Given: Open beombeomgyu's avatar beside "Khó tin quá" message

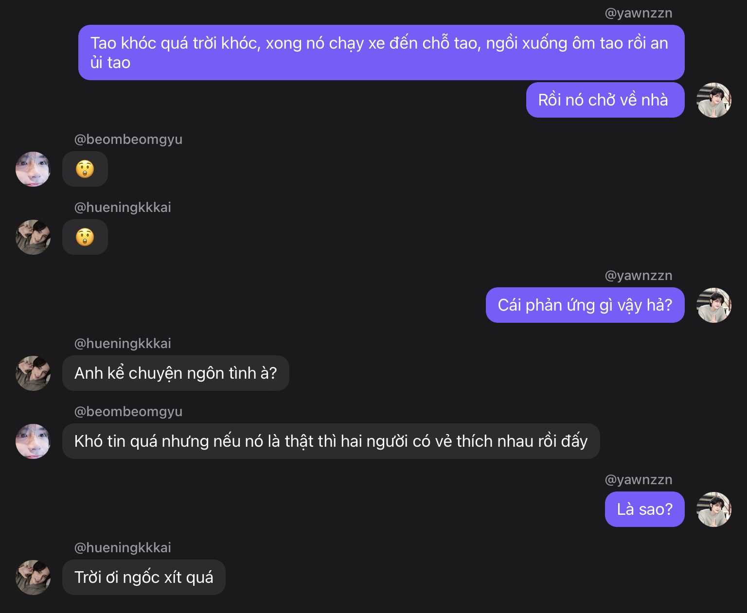Looking at the screenshot, I should [x=33, y=441].
